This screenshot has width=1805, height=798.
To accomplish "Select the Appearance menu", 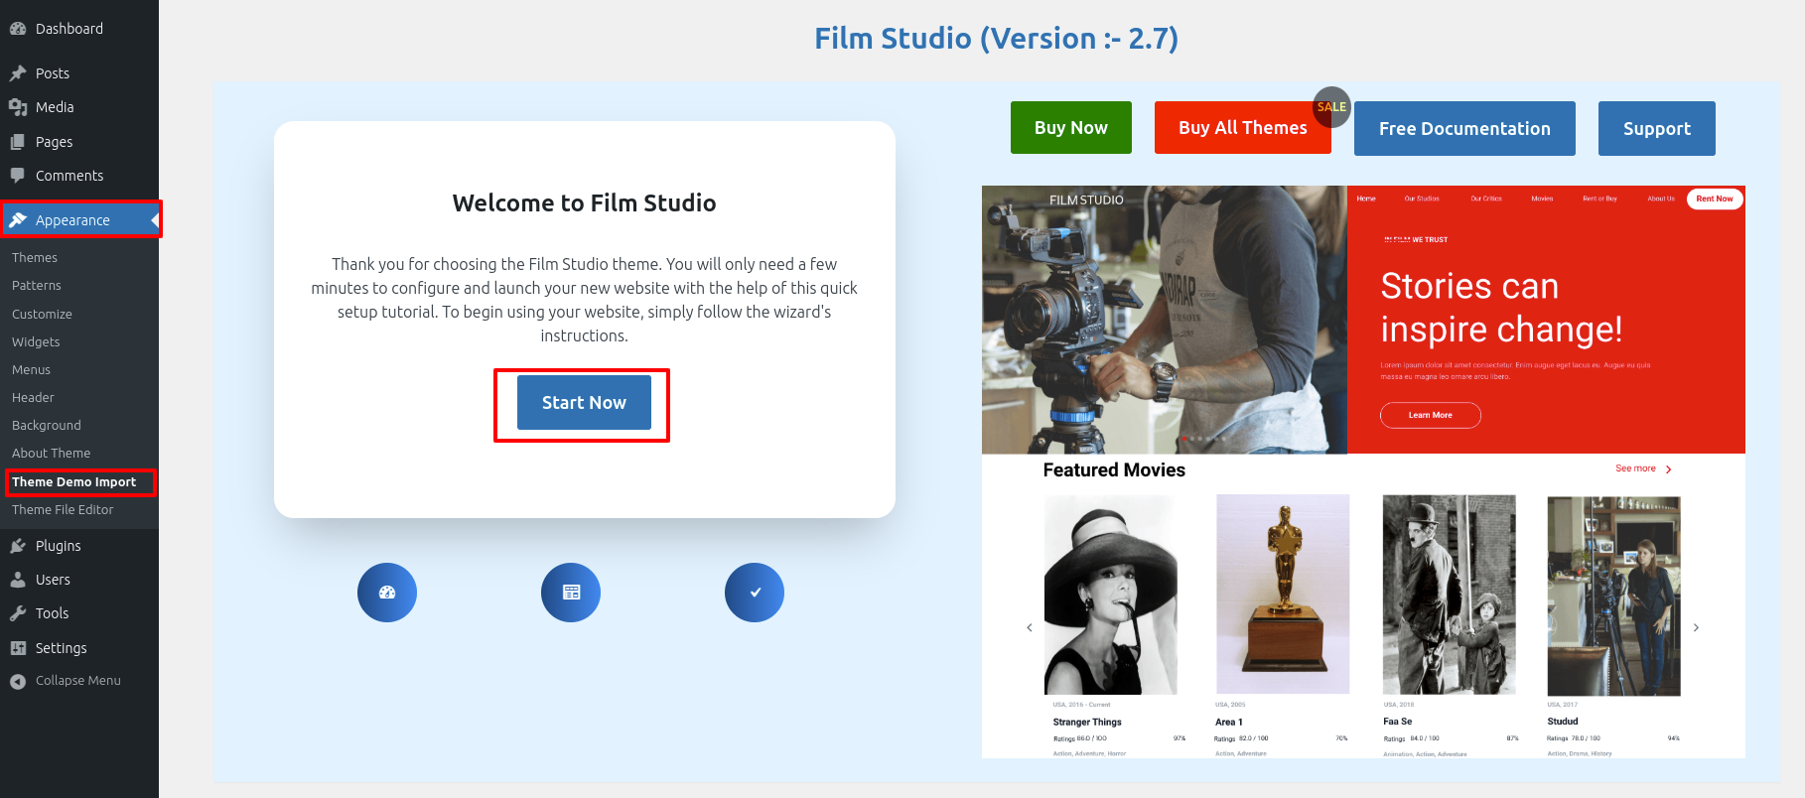I will pyautogui.click(x=79, y=220).
